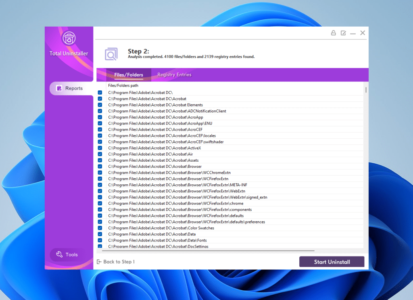Click the analysis completed summary text
The width and height of the screenshot is (413, 300).
(191, 56)
